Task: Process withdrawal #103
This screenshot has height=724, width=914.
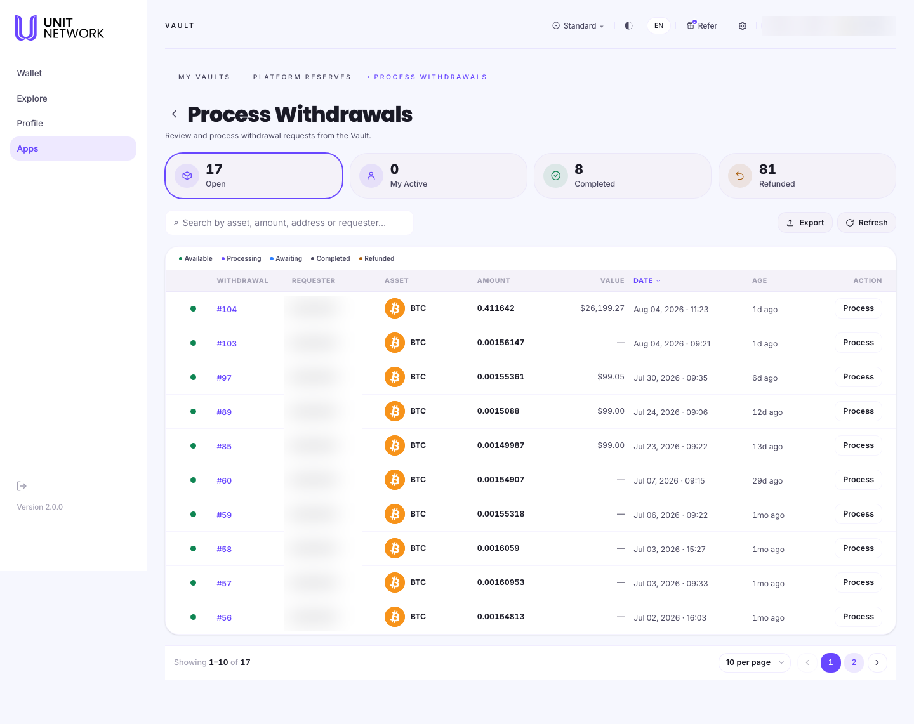Action: coord(858,343)
